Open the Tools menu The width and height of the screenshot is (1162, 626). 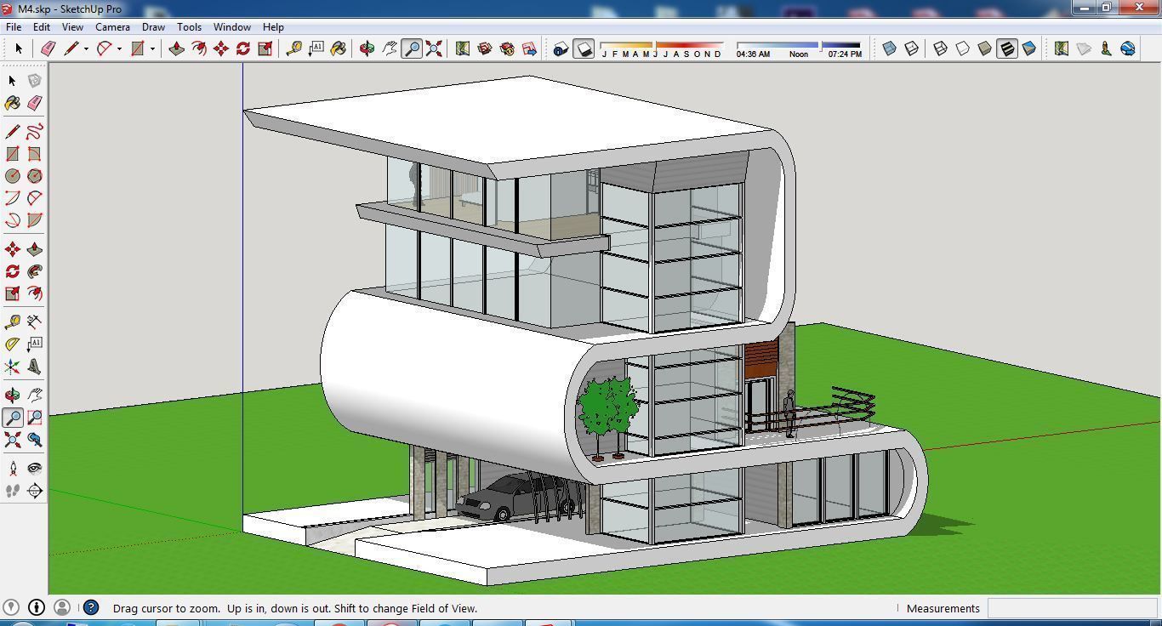point(189,26)
